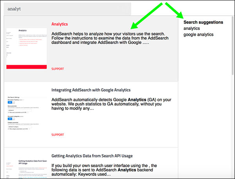Open the Search API Usage page thumbnail

click(27, 169)
